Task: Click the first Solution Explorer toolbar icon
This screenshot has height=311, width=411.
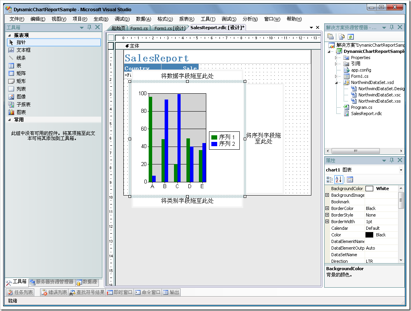Action: (x=330, y=37)
